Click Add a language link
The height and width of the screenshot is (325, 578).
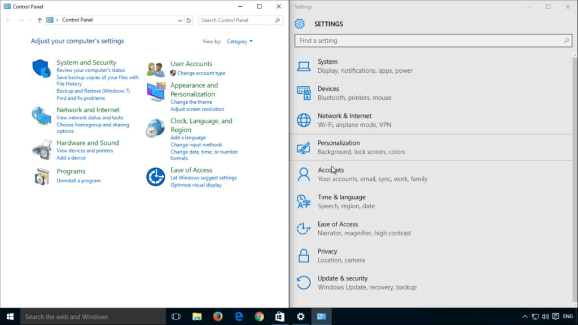click(x=188, y=138)
